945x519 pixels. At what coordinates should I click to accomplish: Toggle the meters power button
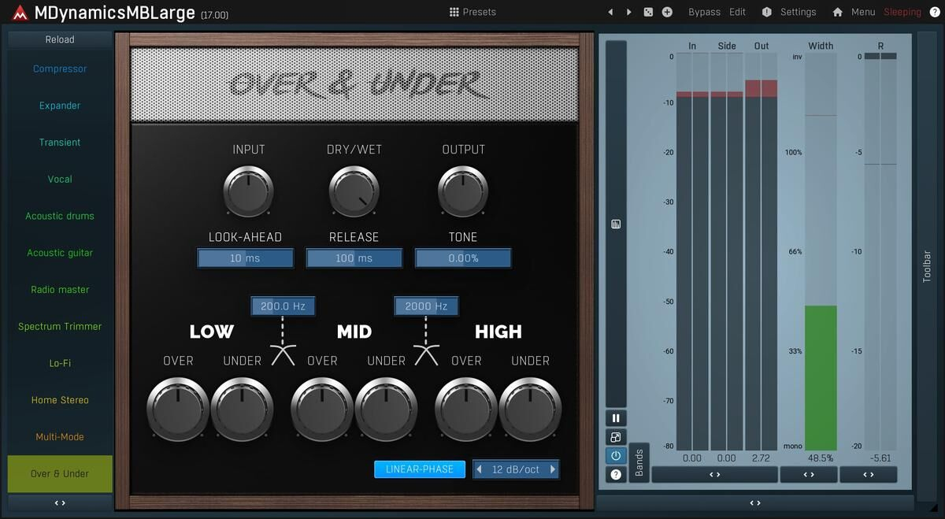(616, 455)
